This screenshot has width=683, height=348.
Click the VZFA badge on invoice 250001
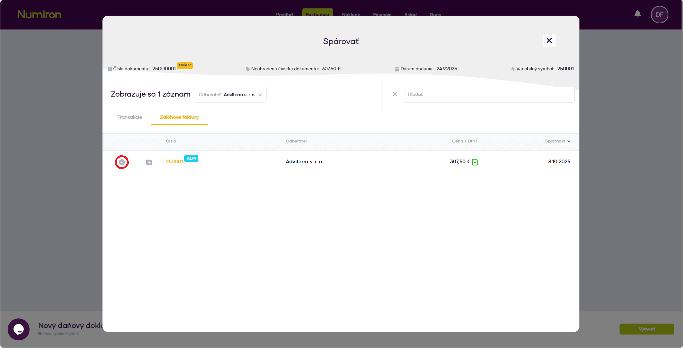click(191, 159)
